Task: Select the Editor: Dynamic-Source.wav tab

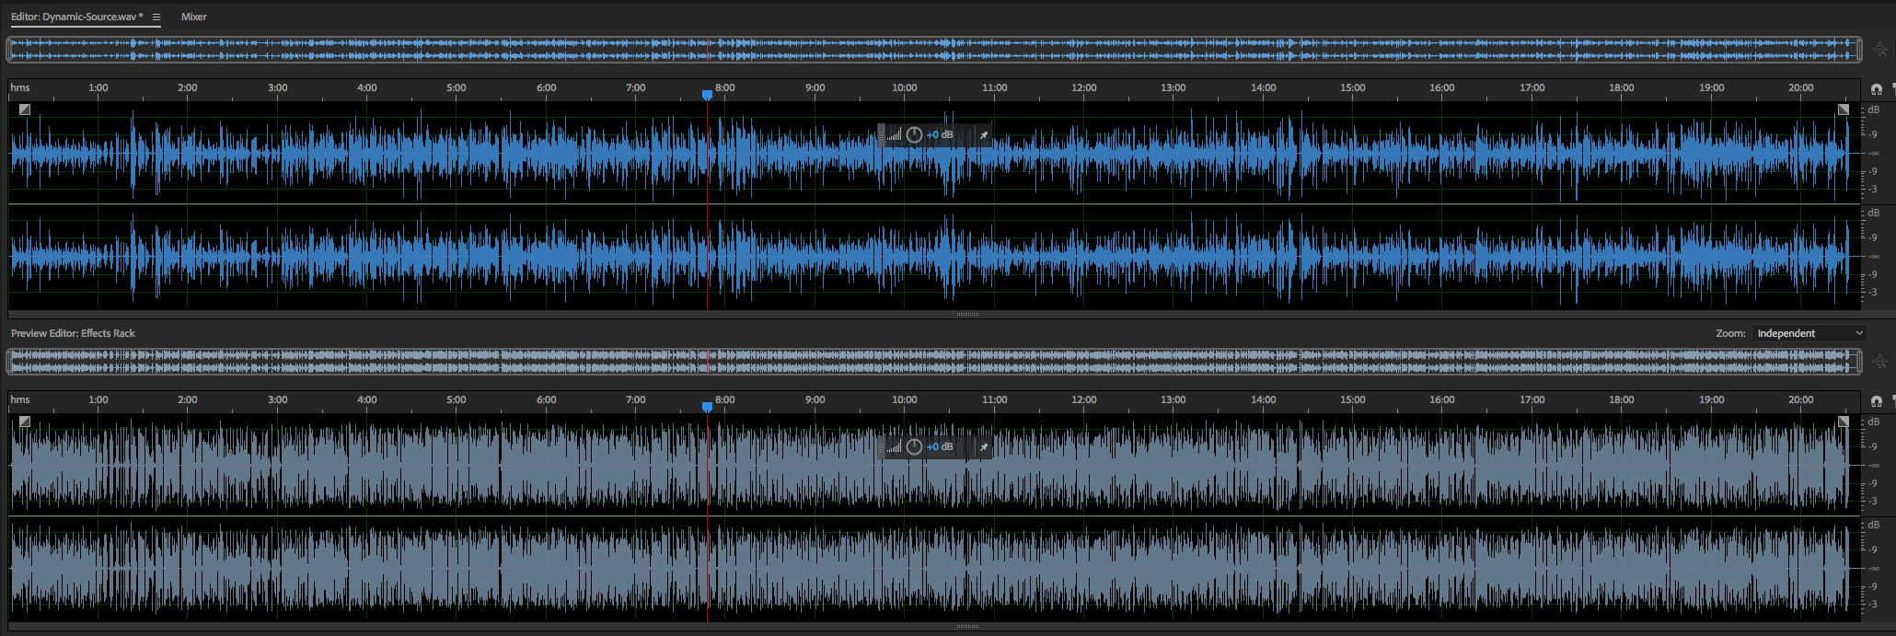Action: [76, 17]
